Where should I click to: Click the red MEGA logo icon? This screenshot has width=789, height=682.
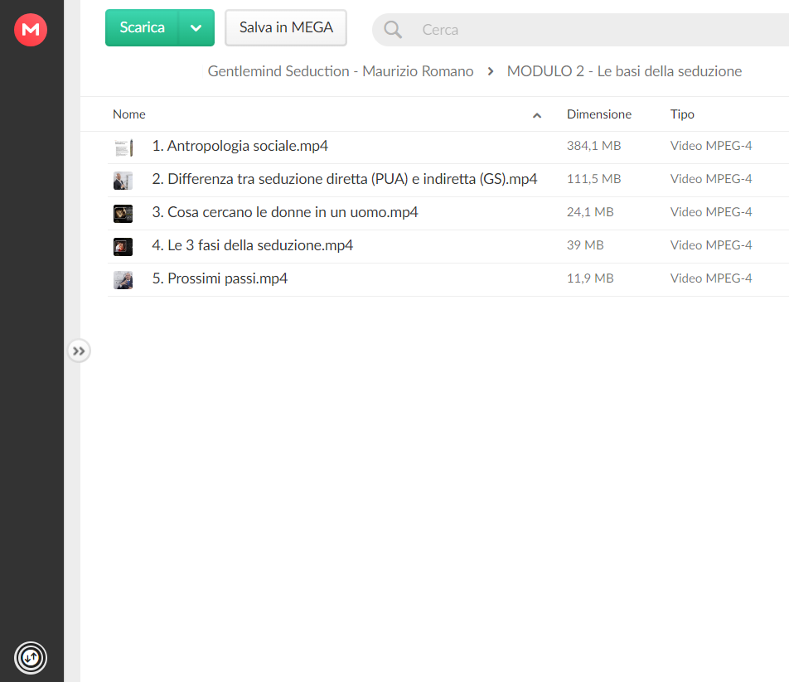[31, 30]
